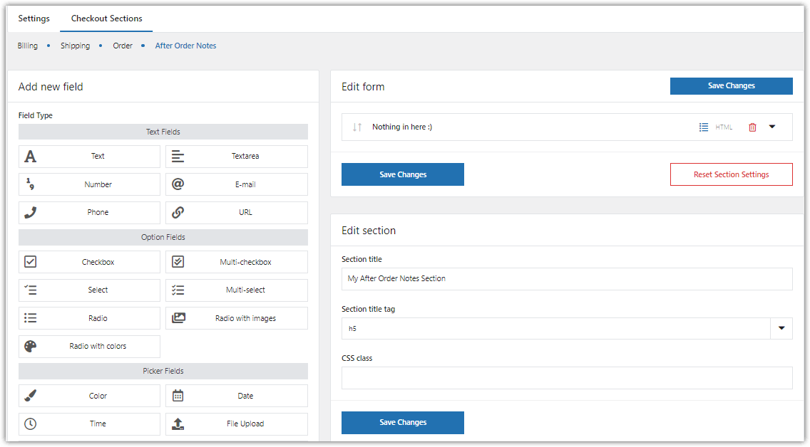Add a Textarea field
Image resolution: width=810 pixels, height=447 pixels.
click(237, 156)
